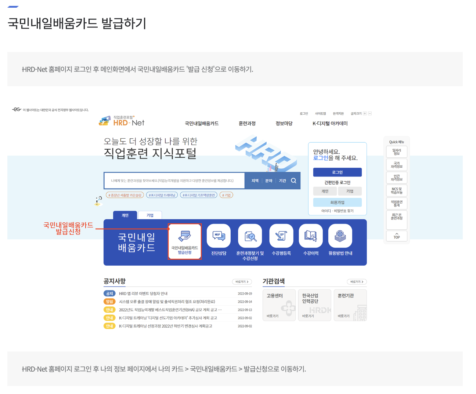Click the HRD-Net logo
This screenshot has width=476, height=394.
[x=122, y=121]
